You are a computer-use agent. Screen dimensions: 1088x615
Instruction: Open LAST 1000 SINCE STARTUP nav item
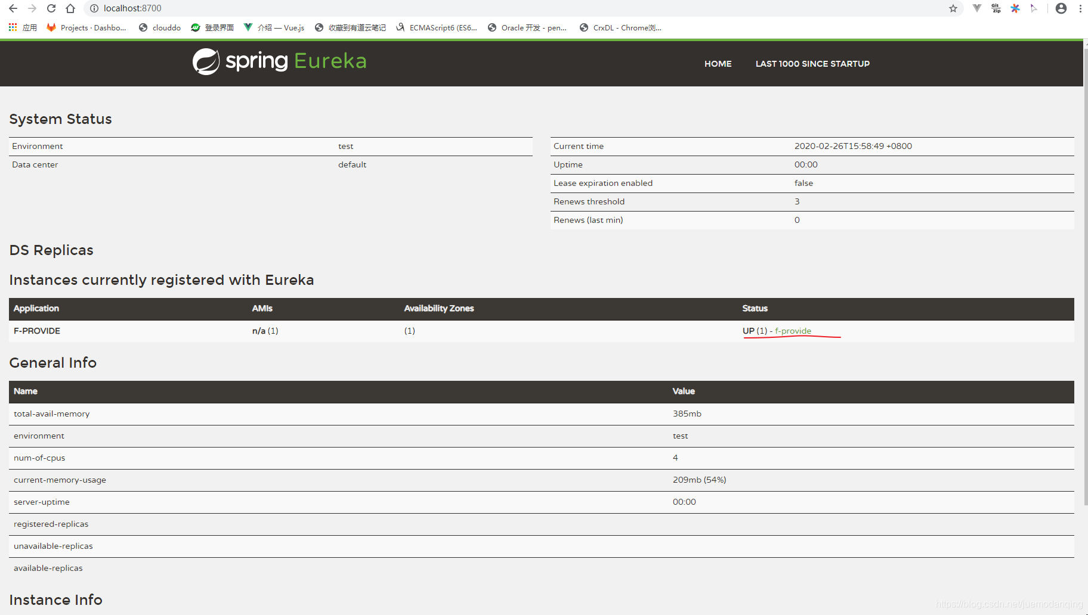click(x=812, y=64)
